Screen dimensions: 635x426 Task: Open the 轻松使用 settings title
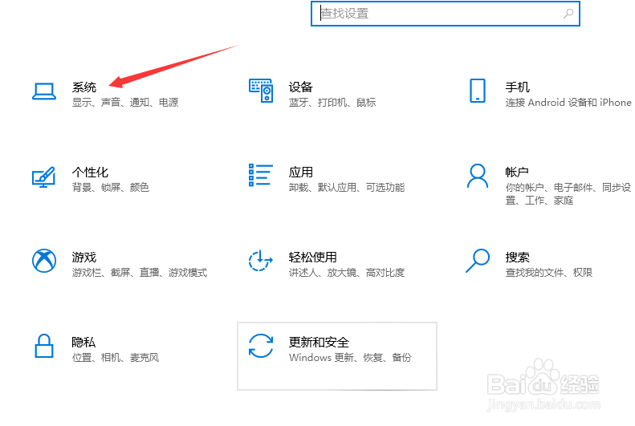[x=312, y=258]
